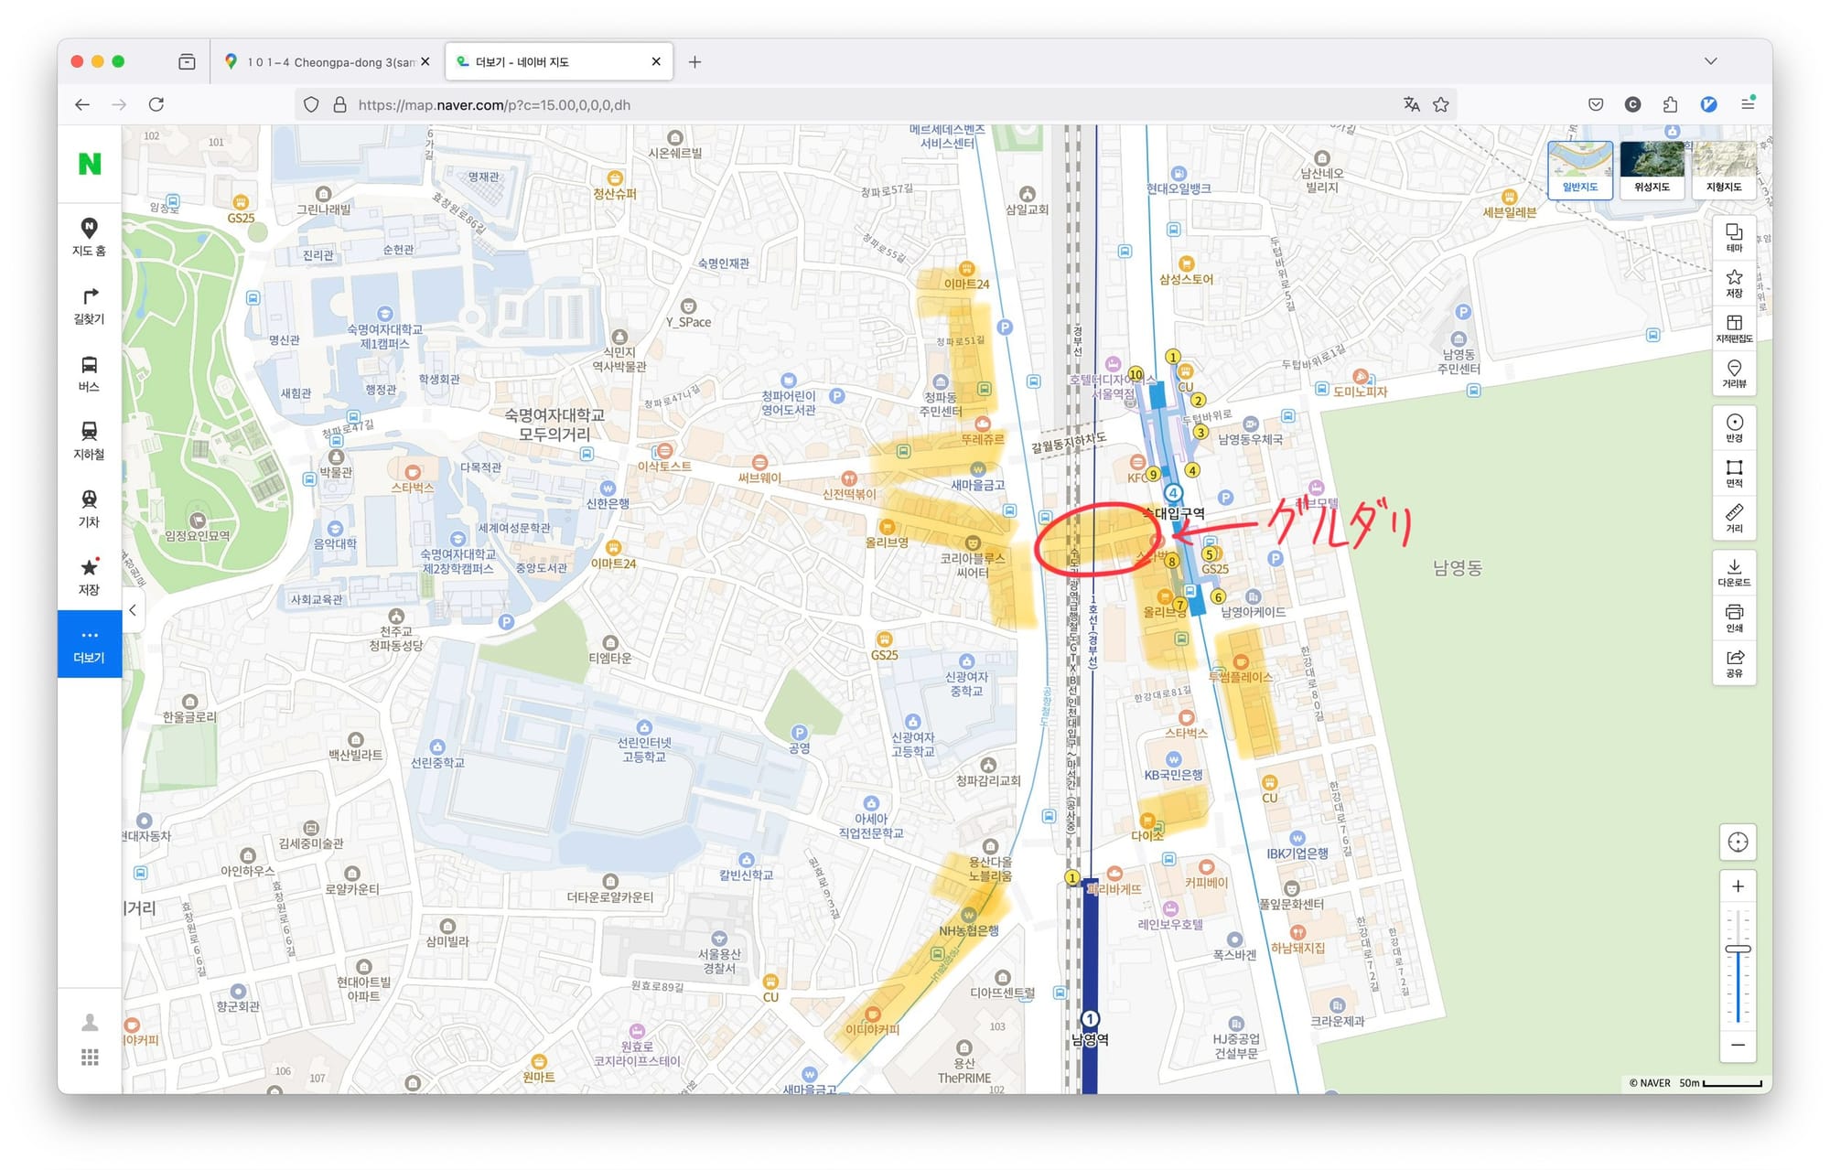
Task: Collapse the side panel with arrow handle
Action: tap(133, 610)
